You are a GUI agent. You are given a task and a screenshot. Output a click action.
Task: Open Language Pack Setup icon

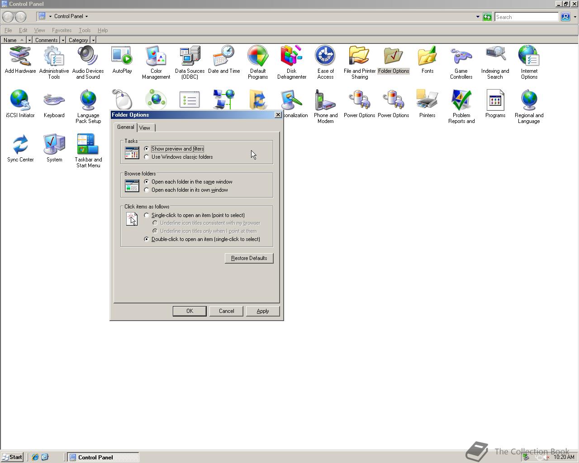(x=88, y=107)
